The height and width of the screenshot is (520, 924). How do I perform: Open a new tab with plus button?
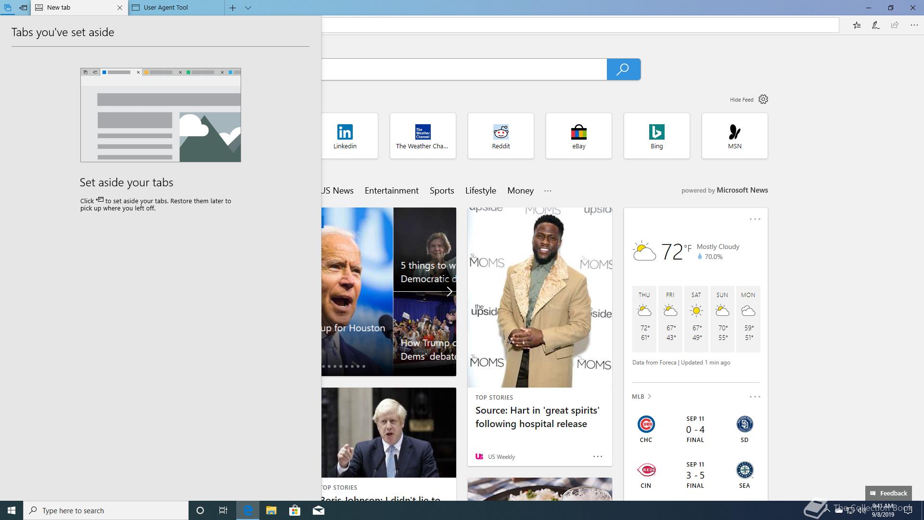click(x=232, y=8)
